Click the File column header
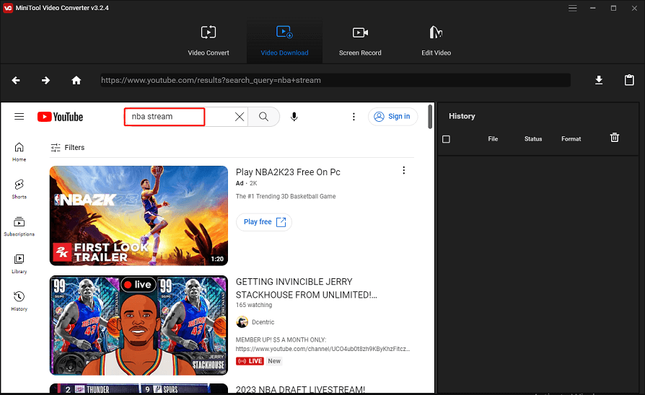Screen dimensions: 645x395 tap(493, 139)
